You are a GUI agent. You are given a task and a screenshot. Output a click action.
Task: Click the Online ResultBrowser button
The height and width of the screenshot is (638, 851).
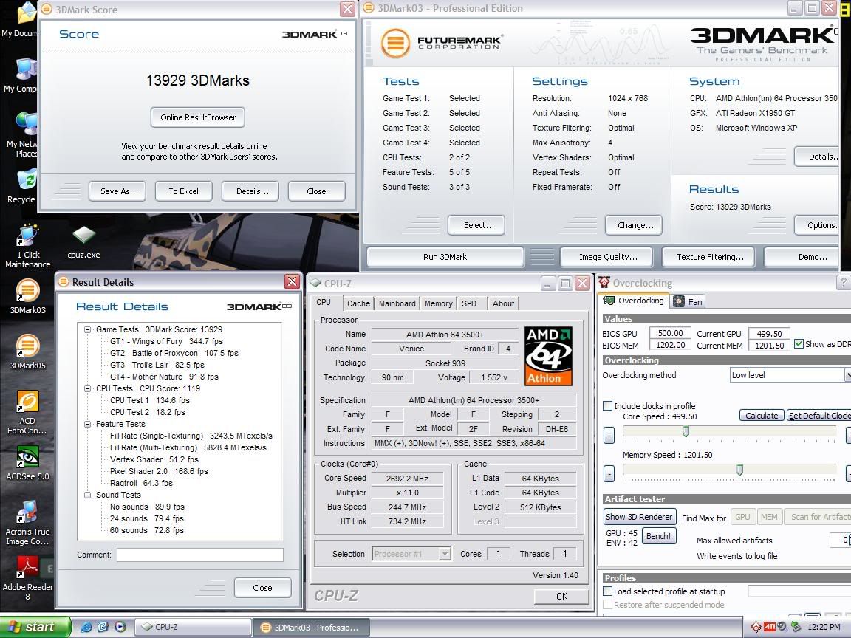tap(197, 117)
